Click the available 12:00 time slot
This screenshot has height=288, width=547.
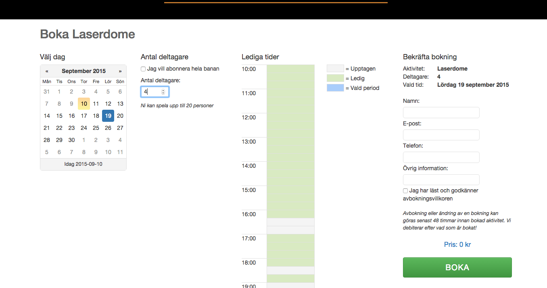[290, 117]
